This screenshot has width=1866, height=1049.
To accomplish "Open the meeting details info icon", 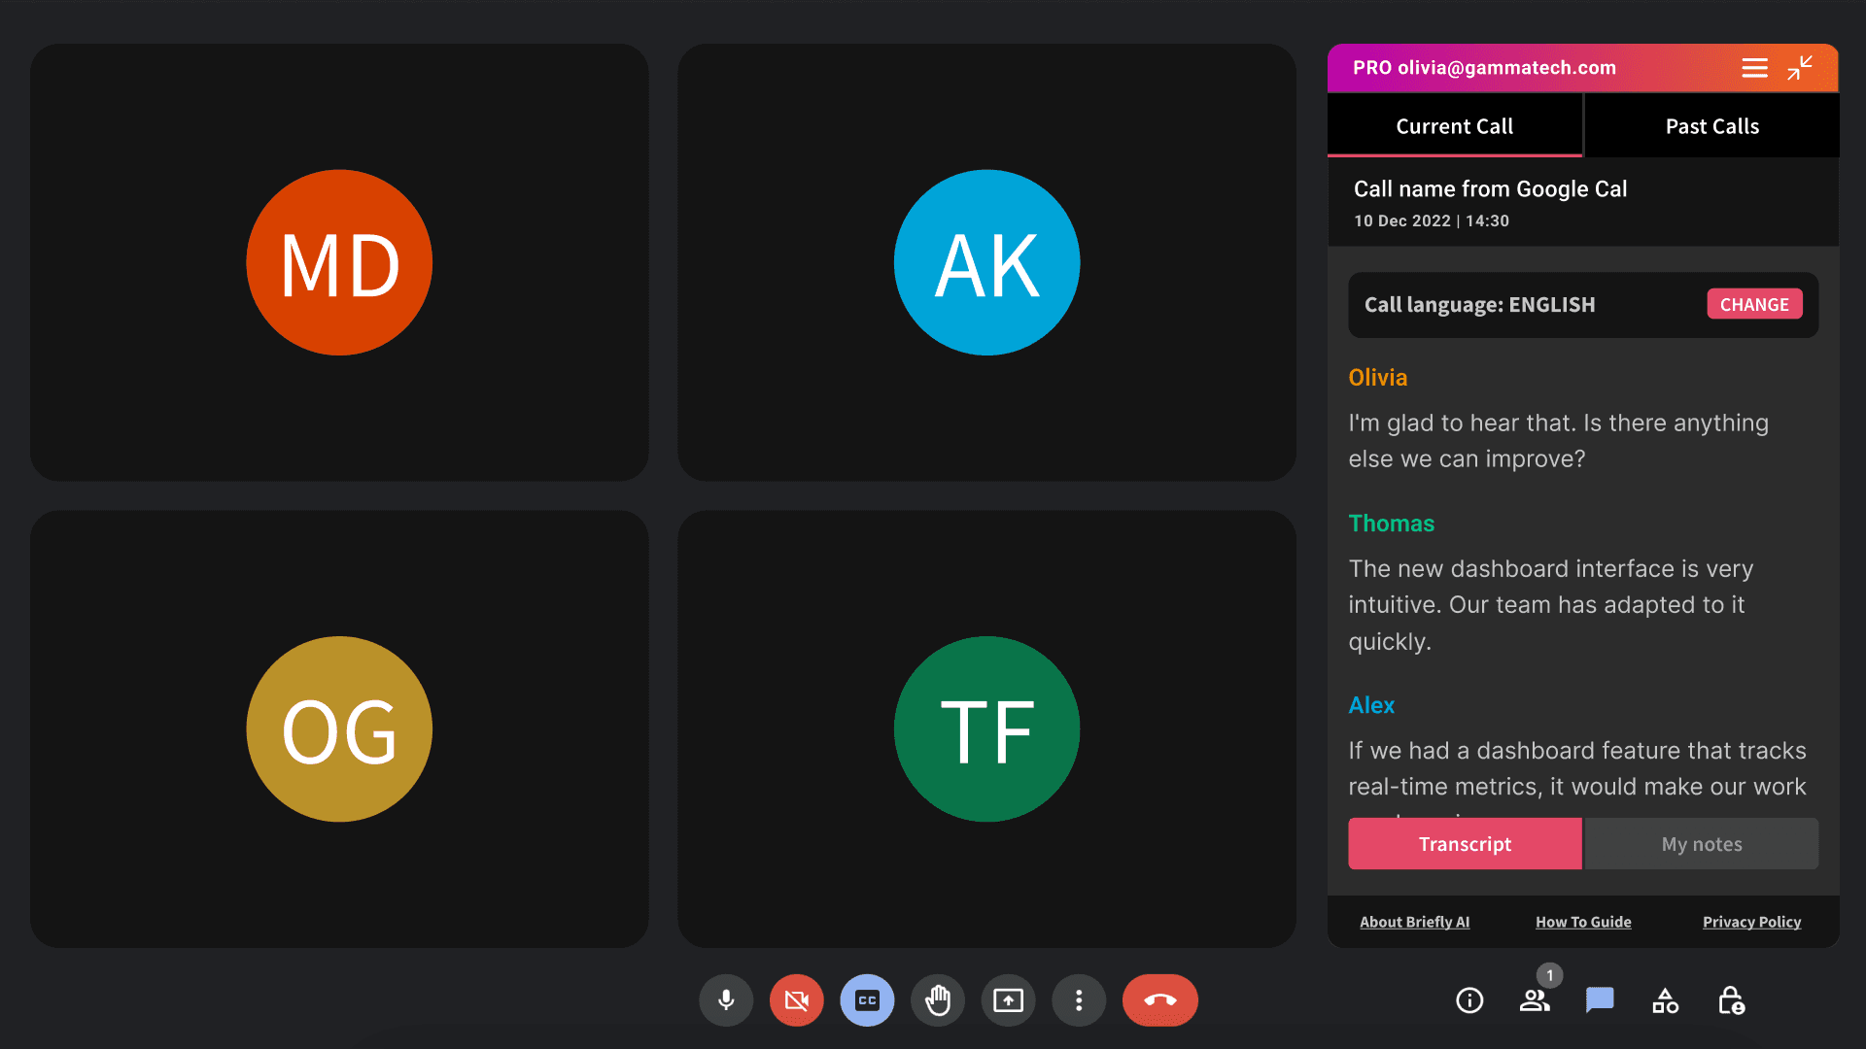I will (1469, 1000).
